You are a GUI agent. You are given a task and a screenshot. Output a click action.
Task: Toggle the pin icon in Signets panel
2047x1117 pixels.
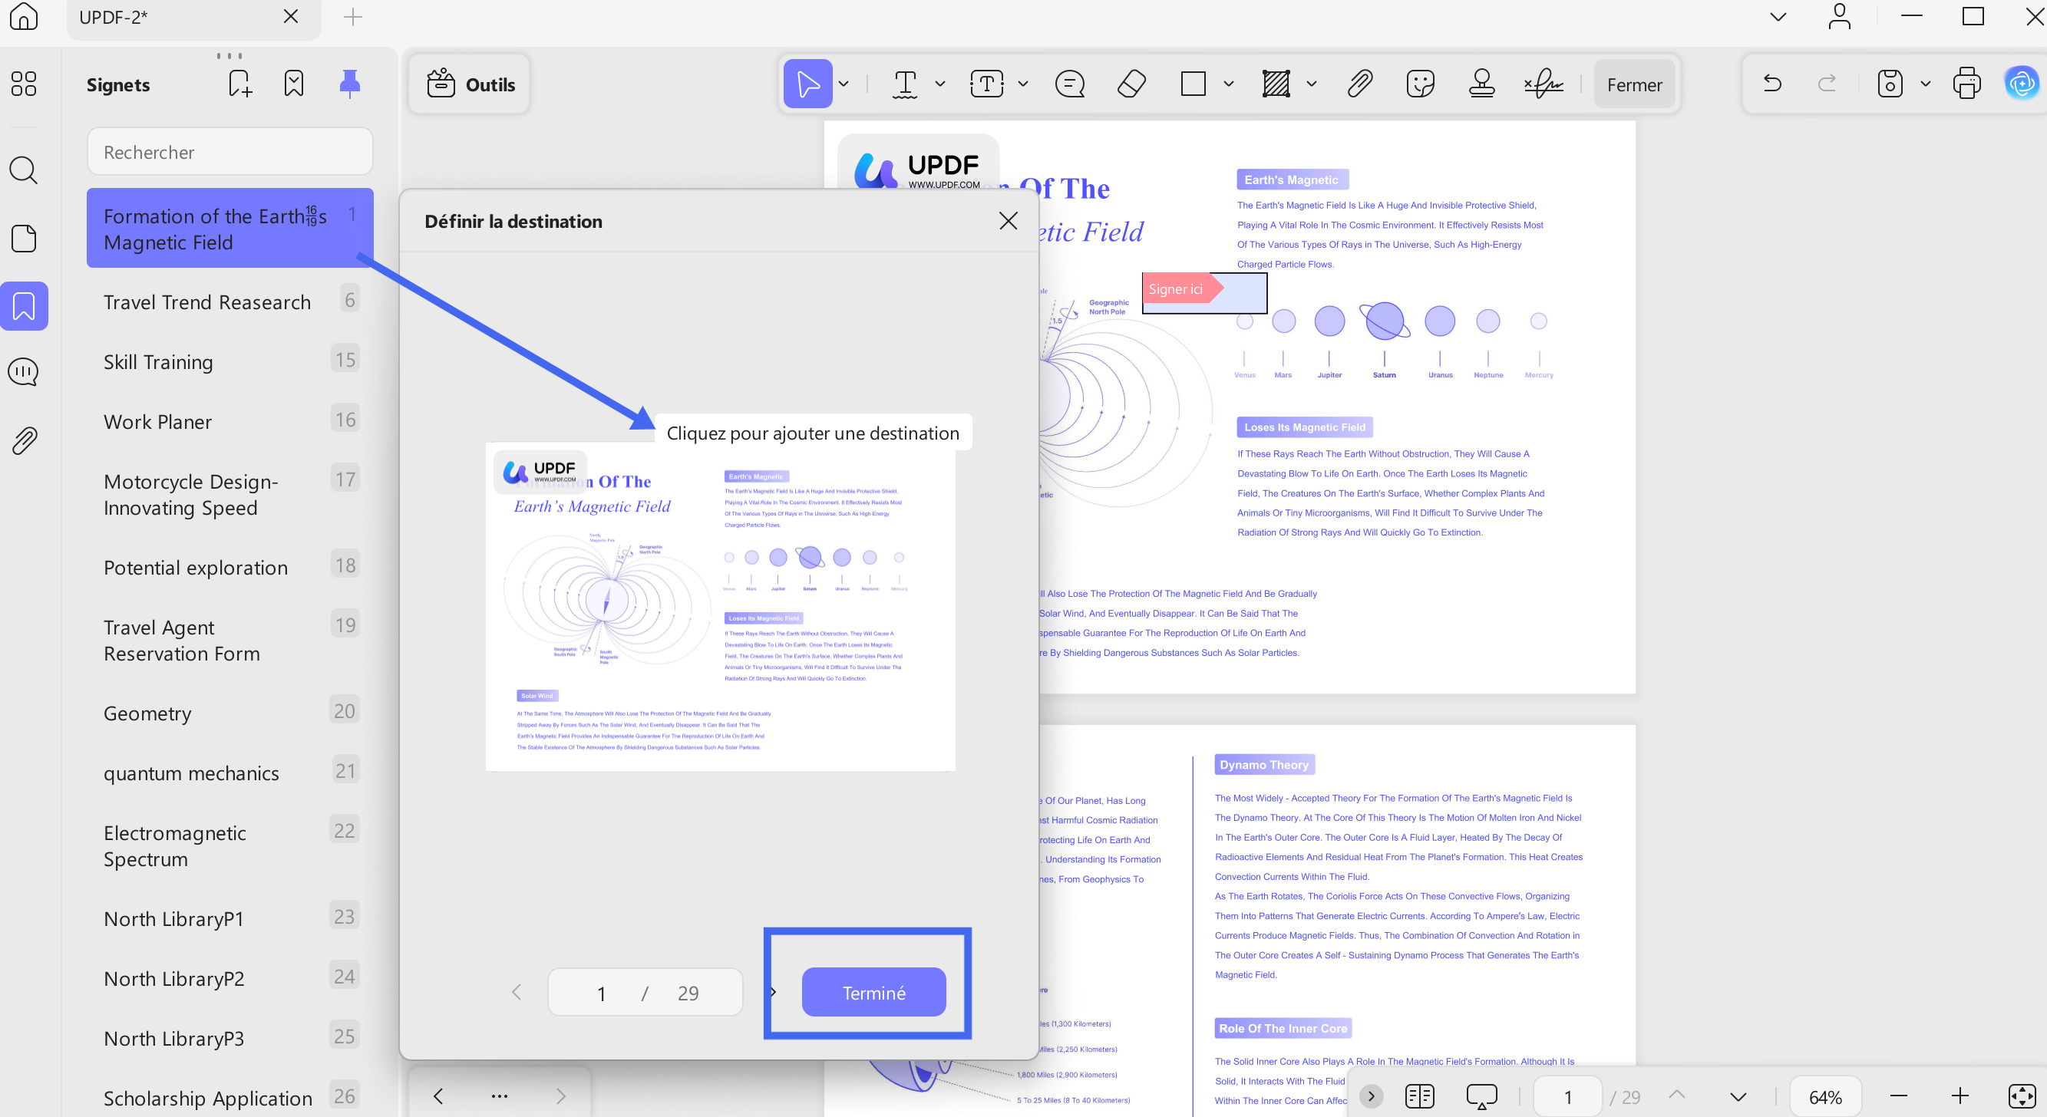pyautogui.click(x=350, y=84)
